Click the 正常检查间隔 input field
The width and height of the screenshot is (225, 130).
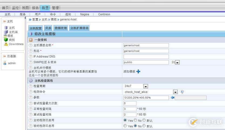pyautogui.click(x=130, y=109)
